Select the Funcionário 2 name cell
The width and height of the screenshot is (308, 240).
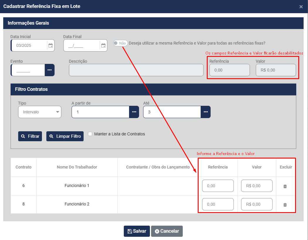[x=77, y=204]
